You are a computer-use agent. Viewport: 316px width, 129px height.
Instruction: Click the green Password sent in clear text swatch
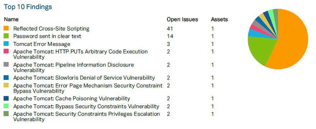pyautogui.click(x=6, y=36)
